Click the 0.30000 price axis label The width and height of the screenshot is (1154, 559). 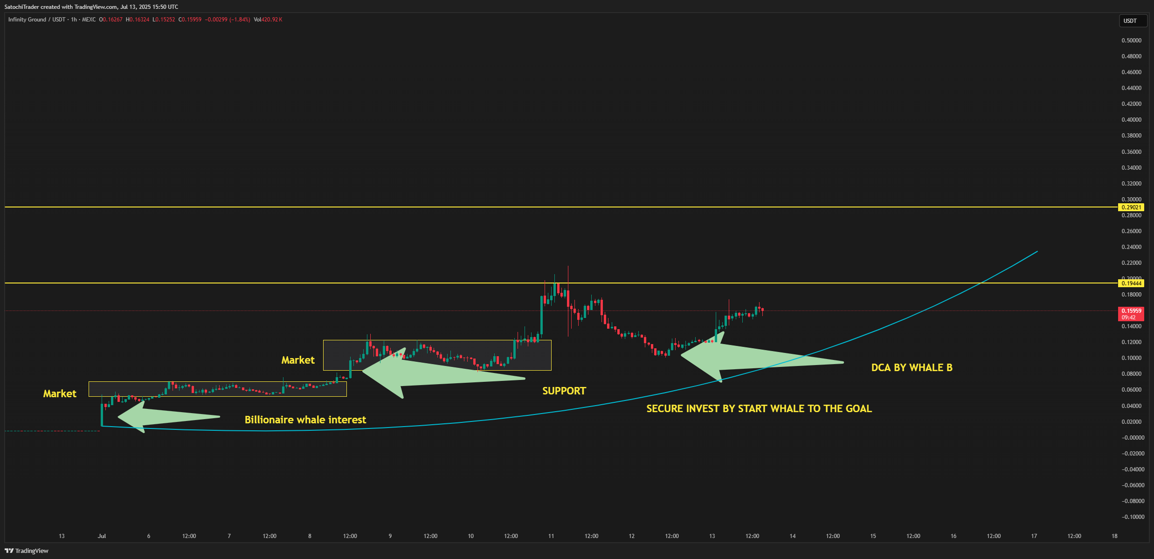tap(1132, 200)
